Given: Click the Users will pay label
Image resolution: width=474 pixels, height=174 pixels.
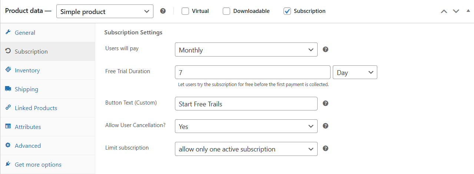Looking at the screenshot, I should (122, 48).
